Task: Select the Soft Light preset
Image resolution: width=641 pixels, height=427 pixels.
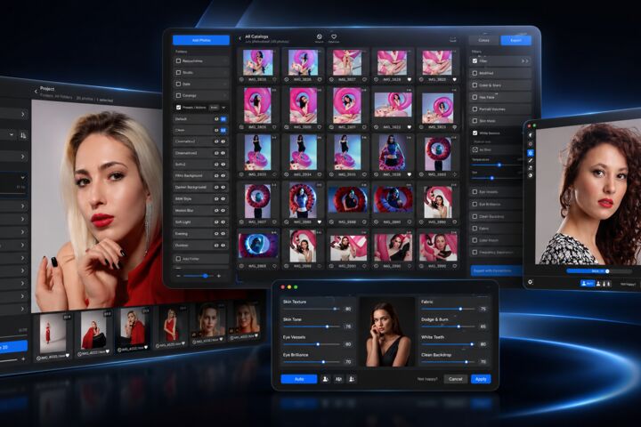Action: point(200,222)
